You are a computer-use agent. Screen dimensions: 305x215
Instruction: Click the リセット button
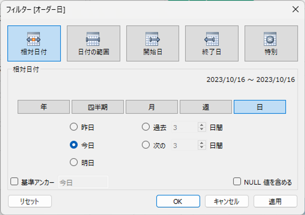30,201
